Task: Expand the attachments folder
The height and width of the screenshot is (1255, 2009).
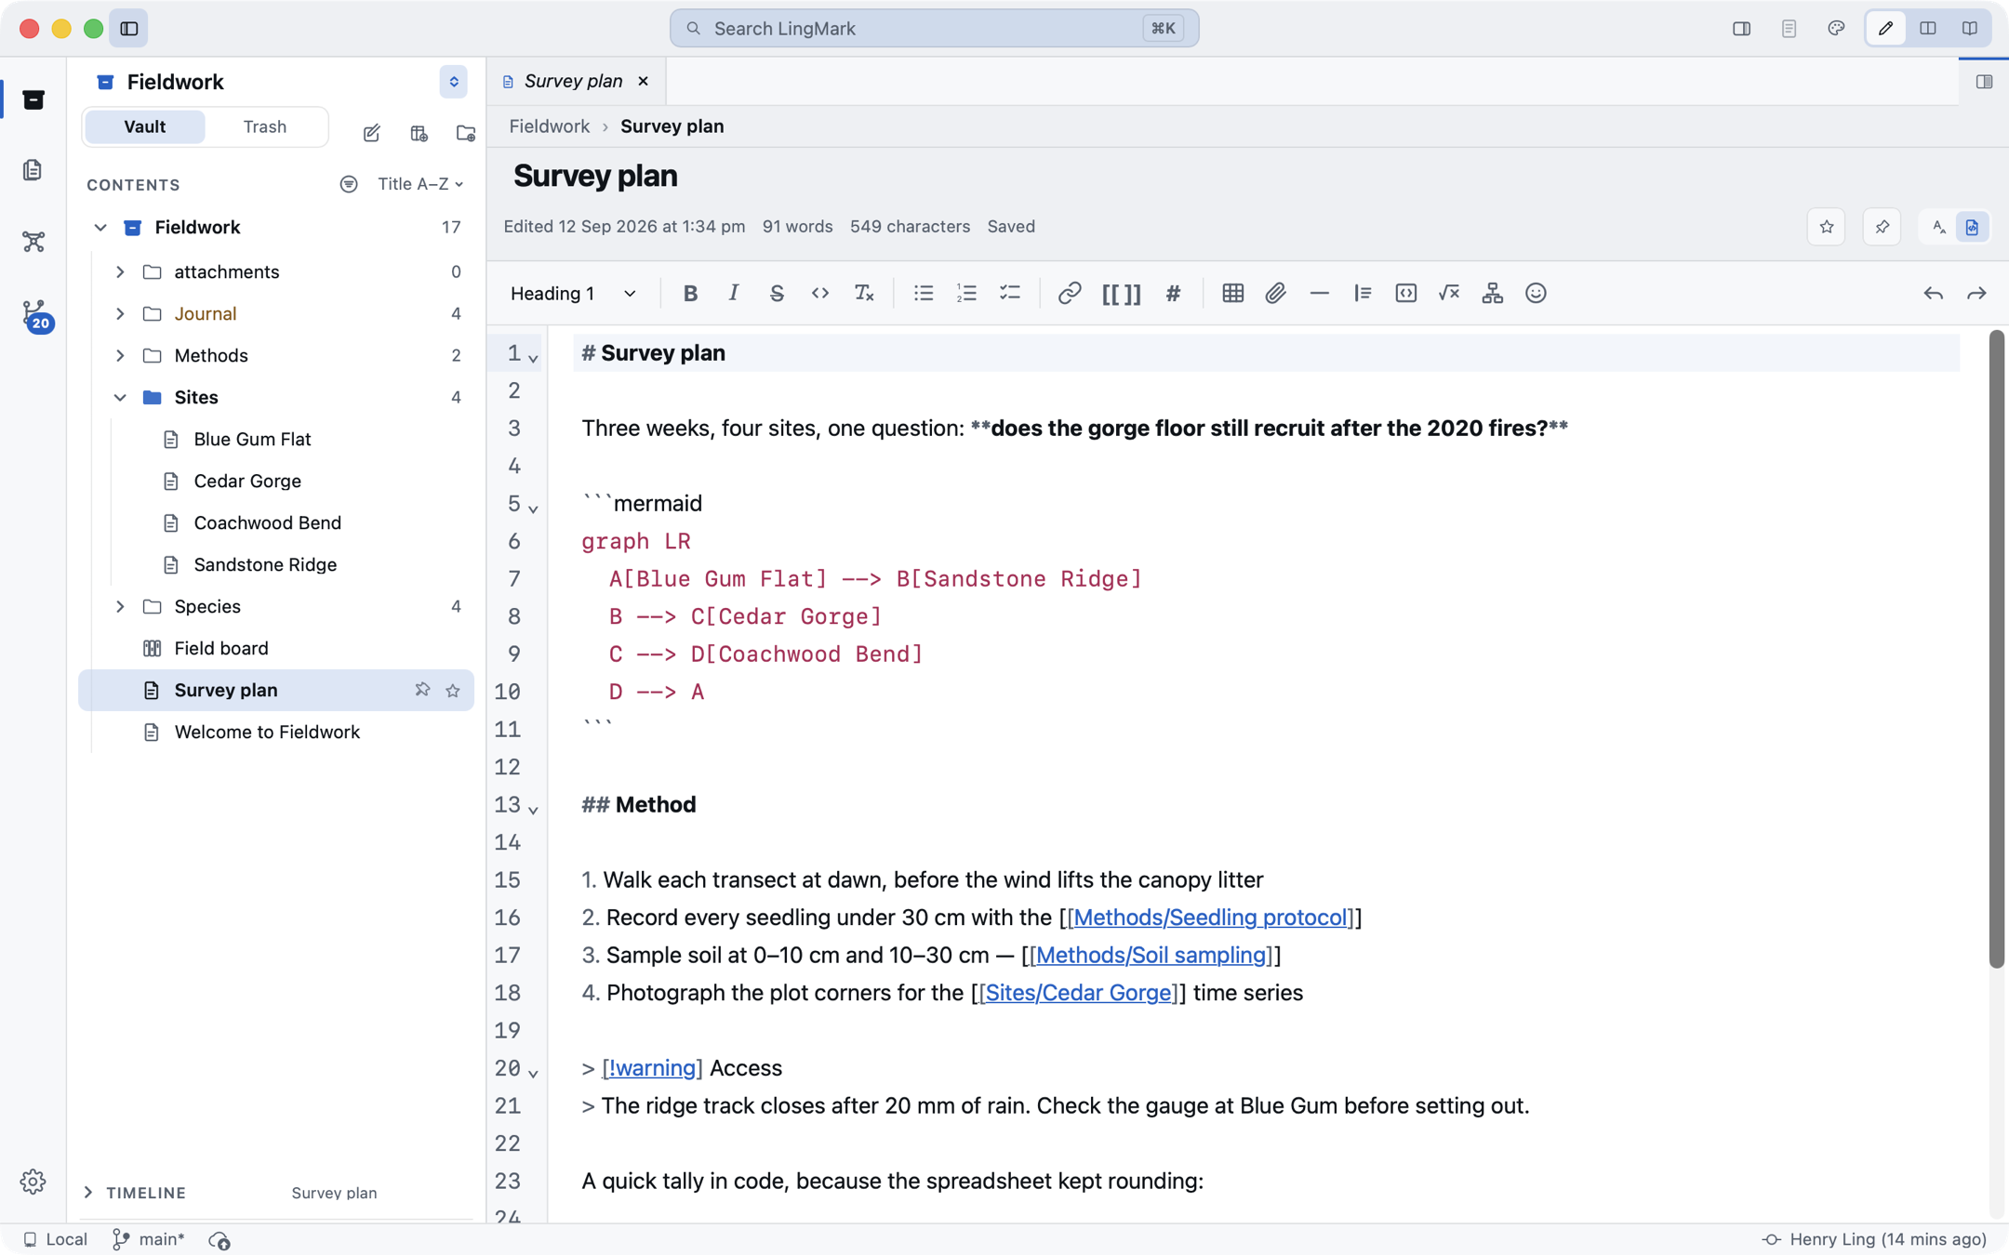Action: tap(120, 271)
